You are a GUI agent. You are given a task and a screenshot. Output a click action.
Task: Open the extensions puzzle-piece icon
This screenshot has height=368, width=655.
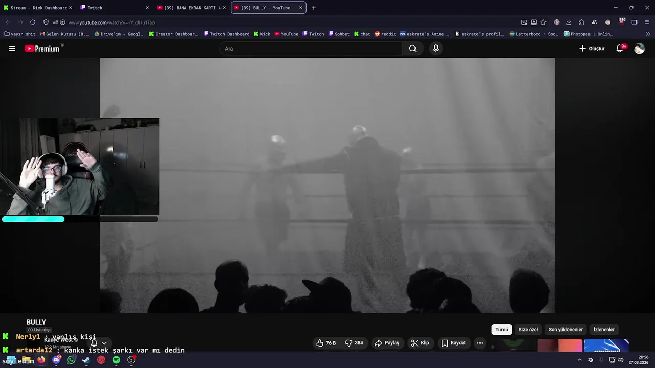[x=581, y=22]
